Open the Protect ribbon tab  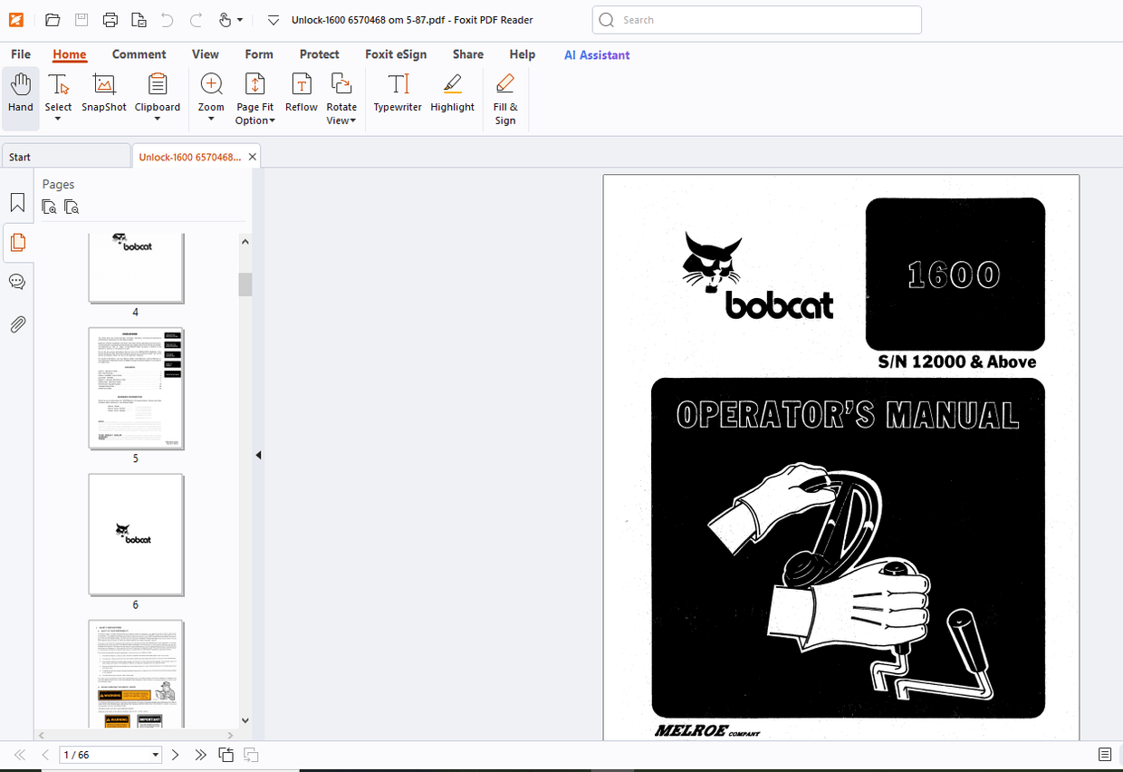[319, 54]
